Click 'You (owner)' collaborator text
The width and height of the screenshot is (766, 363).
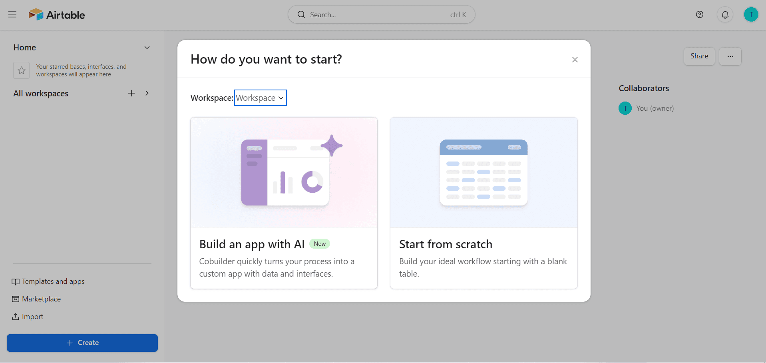655,108
